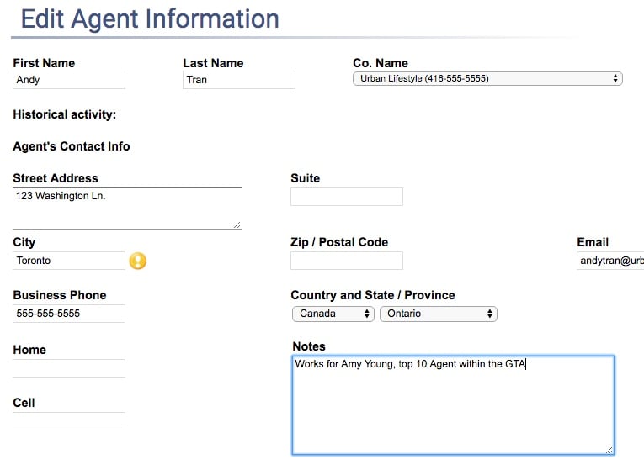
Task: Focus the Last Name field with Tran
Action: pyautogui.click(x=239, y=80)
